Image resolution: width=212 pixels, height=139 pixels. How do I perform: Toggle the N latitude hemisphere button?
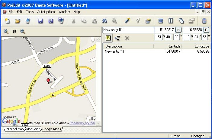click(x=178, y=30)
